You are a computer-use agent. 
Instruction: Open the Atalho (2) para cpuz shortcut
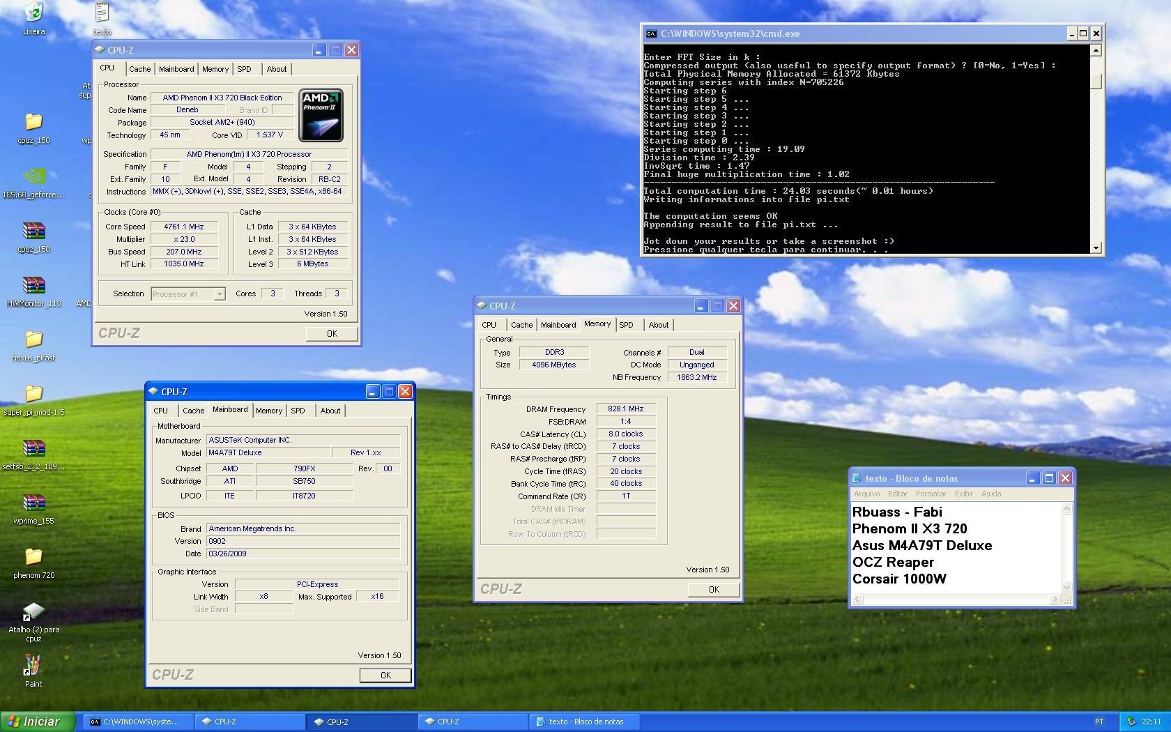[33, 611]
